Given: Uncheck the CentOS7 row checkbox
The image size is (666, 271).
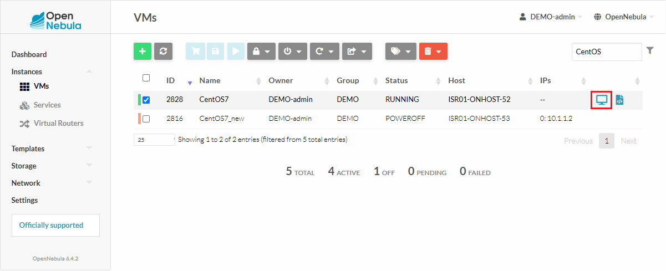Looking at the screenshot, I should click(146, 100).
